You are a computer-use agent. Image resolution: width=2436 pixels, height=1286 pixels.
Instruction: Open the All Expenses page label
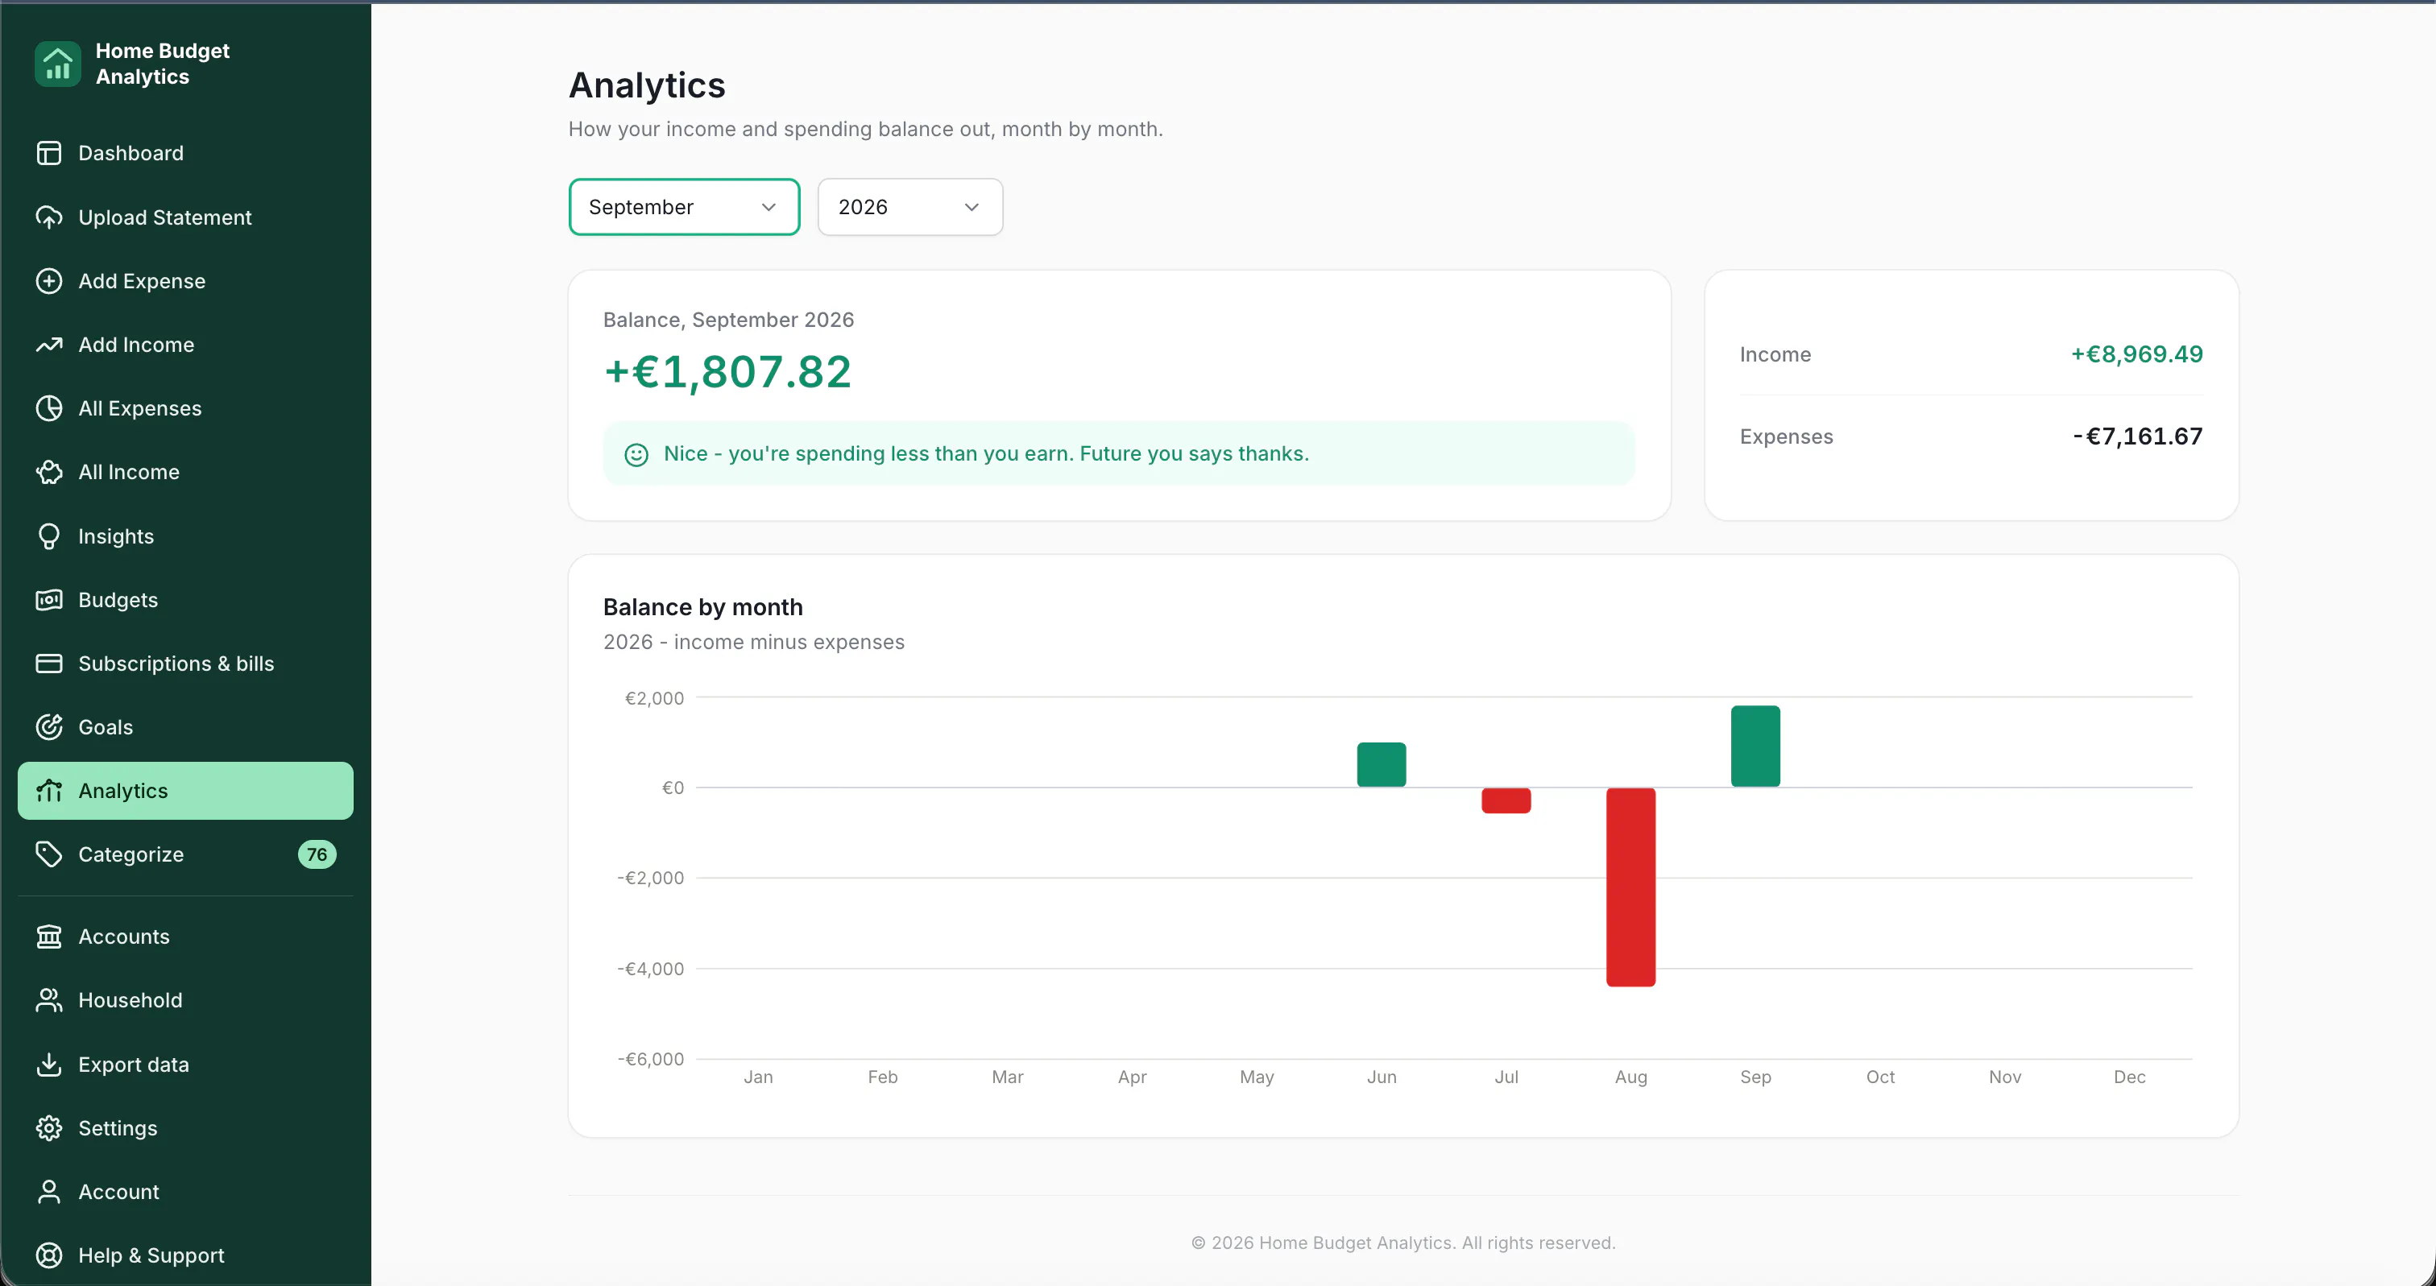tap(140, 408)
